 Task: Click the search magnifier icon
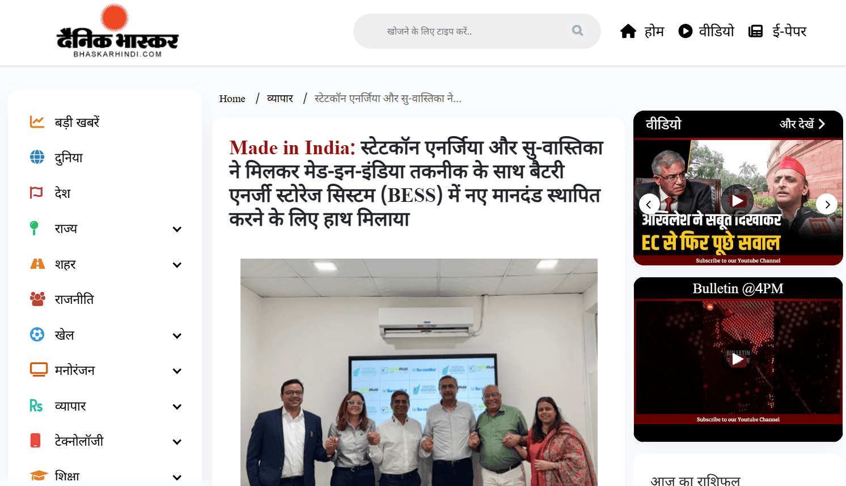(x=577, y=31)
